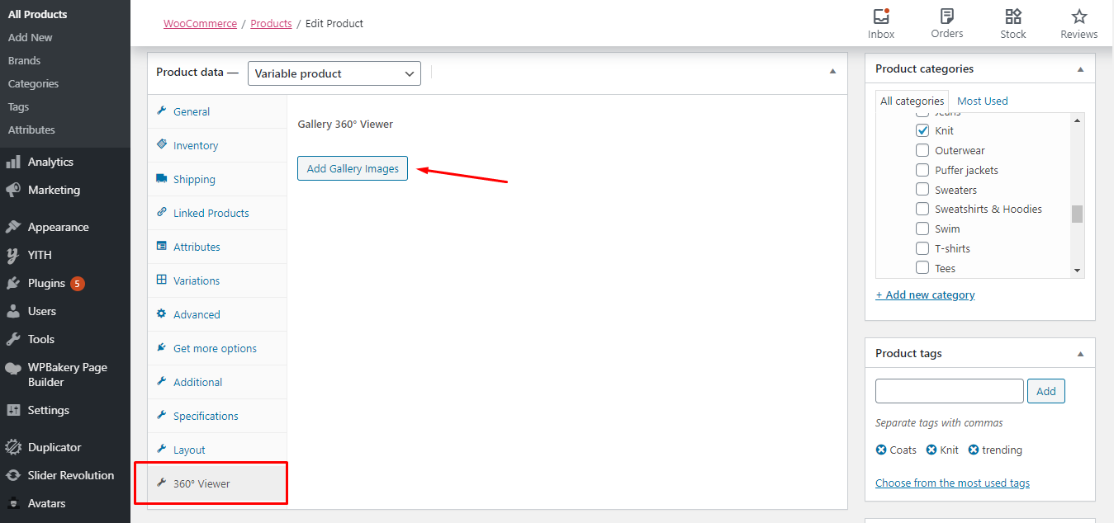1114x523 pixels.
Task: Open Brands in Products submenu
Action: point(25,60)
